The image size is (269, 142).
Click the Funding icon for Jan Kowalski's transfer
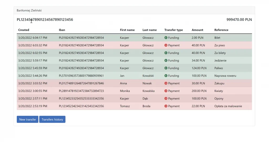point(166,76)
